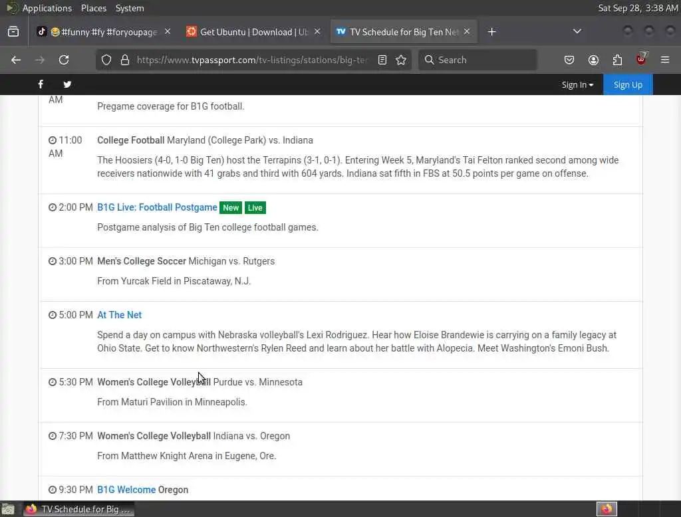
Task: Click 'Postgame analysis of Big Ten' description
Action: coord(207,227)
